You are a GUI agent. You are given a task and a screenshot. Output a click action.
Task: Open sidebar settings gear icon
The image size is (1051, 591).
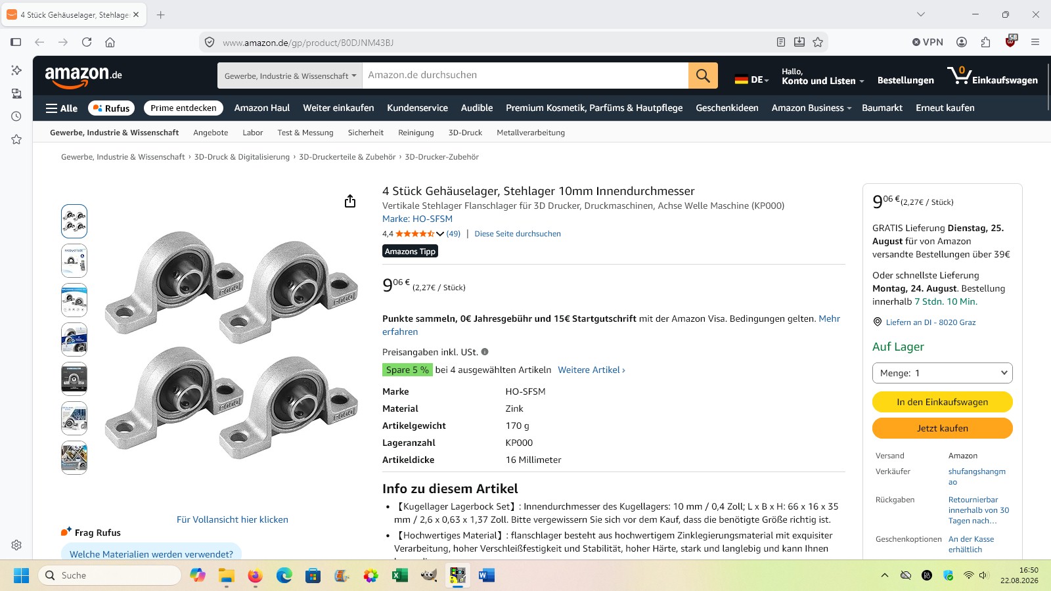pyautogui.click(x=16, y=545)
